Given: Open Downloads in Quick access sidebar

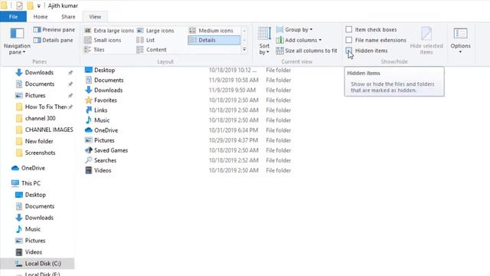Looking at the screenshot, I should [39, 73].
